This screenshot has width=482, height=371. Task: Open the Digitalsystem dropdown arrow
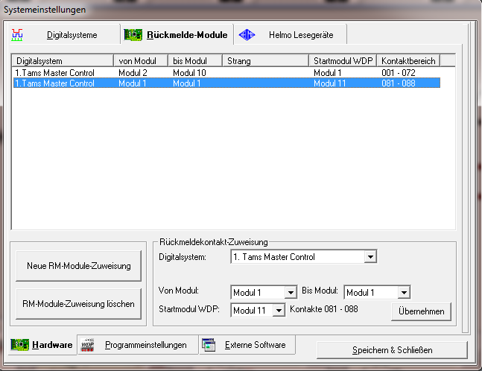point(370,257)
